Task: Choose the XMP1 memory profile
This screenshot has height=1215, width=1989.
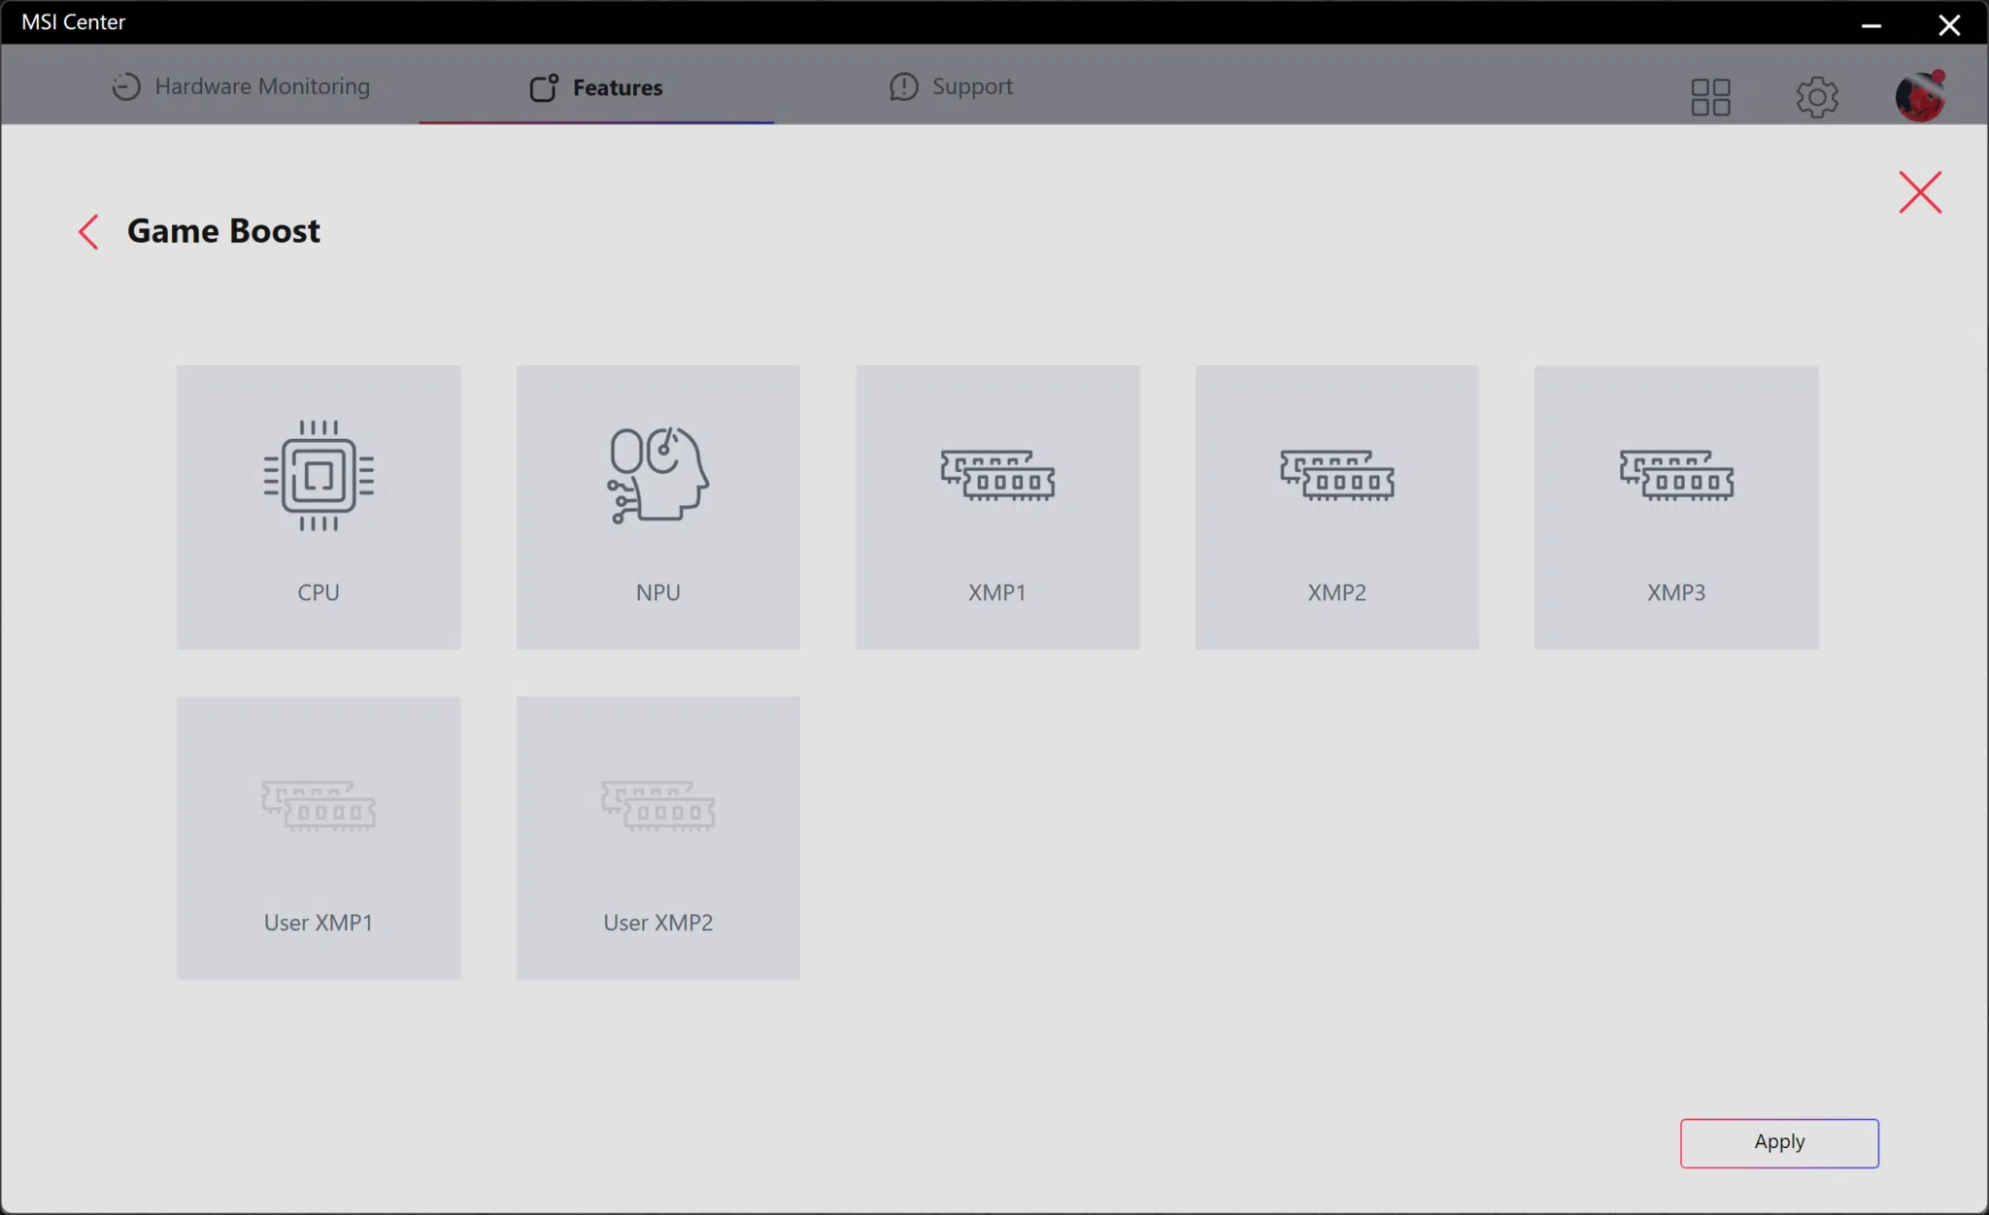Action: pyautogui.click(x=997, y=507)
